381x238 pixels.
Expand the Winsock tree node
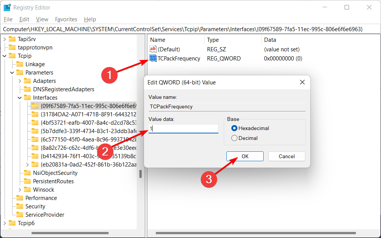click(x=19, y=189)
